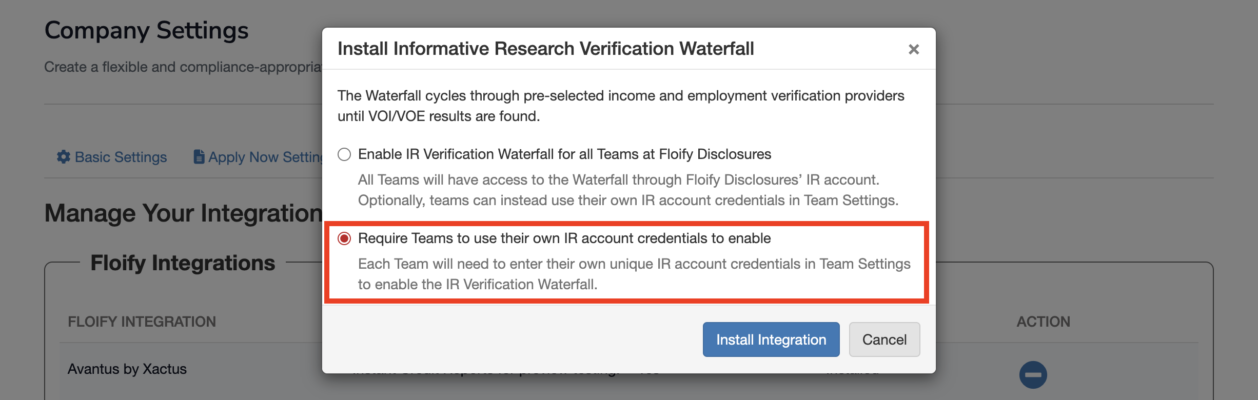Click the 'Each Team will need to enter' description text

click(634, 274)
